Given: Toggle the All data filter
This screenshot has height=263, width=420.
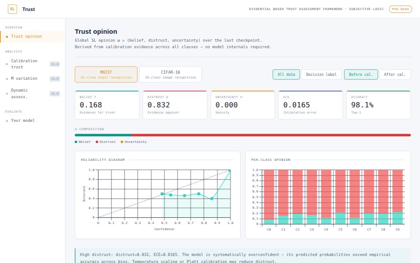Looking at the screenshot, I should click(x=286, y=75).
